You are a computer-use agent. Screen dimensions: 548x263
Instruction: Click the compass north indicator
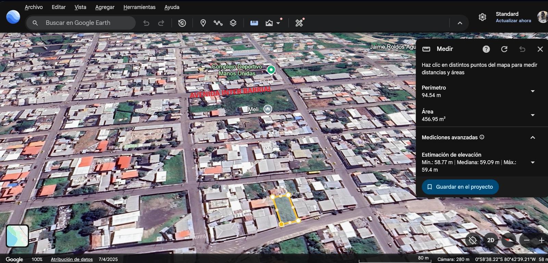click(x=509, y=240)
